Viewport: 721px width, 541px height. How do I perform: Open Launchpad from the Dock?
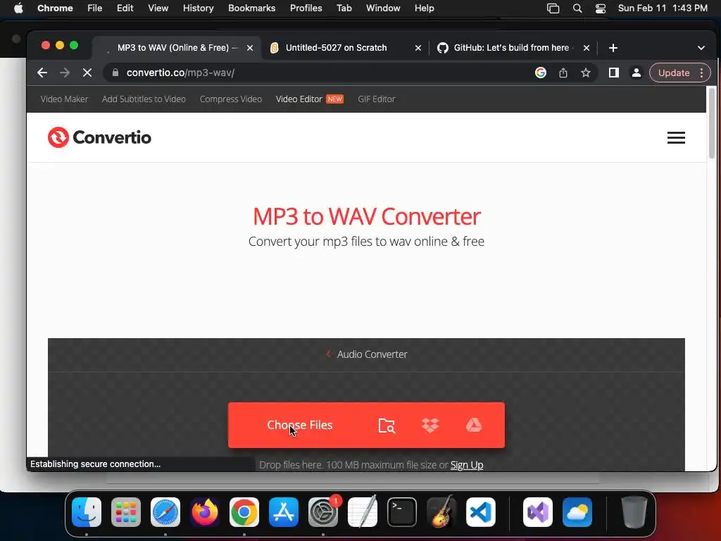126,512
